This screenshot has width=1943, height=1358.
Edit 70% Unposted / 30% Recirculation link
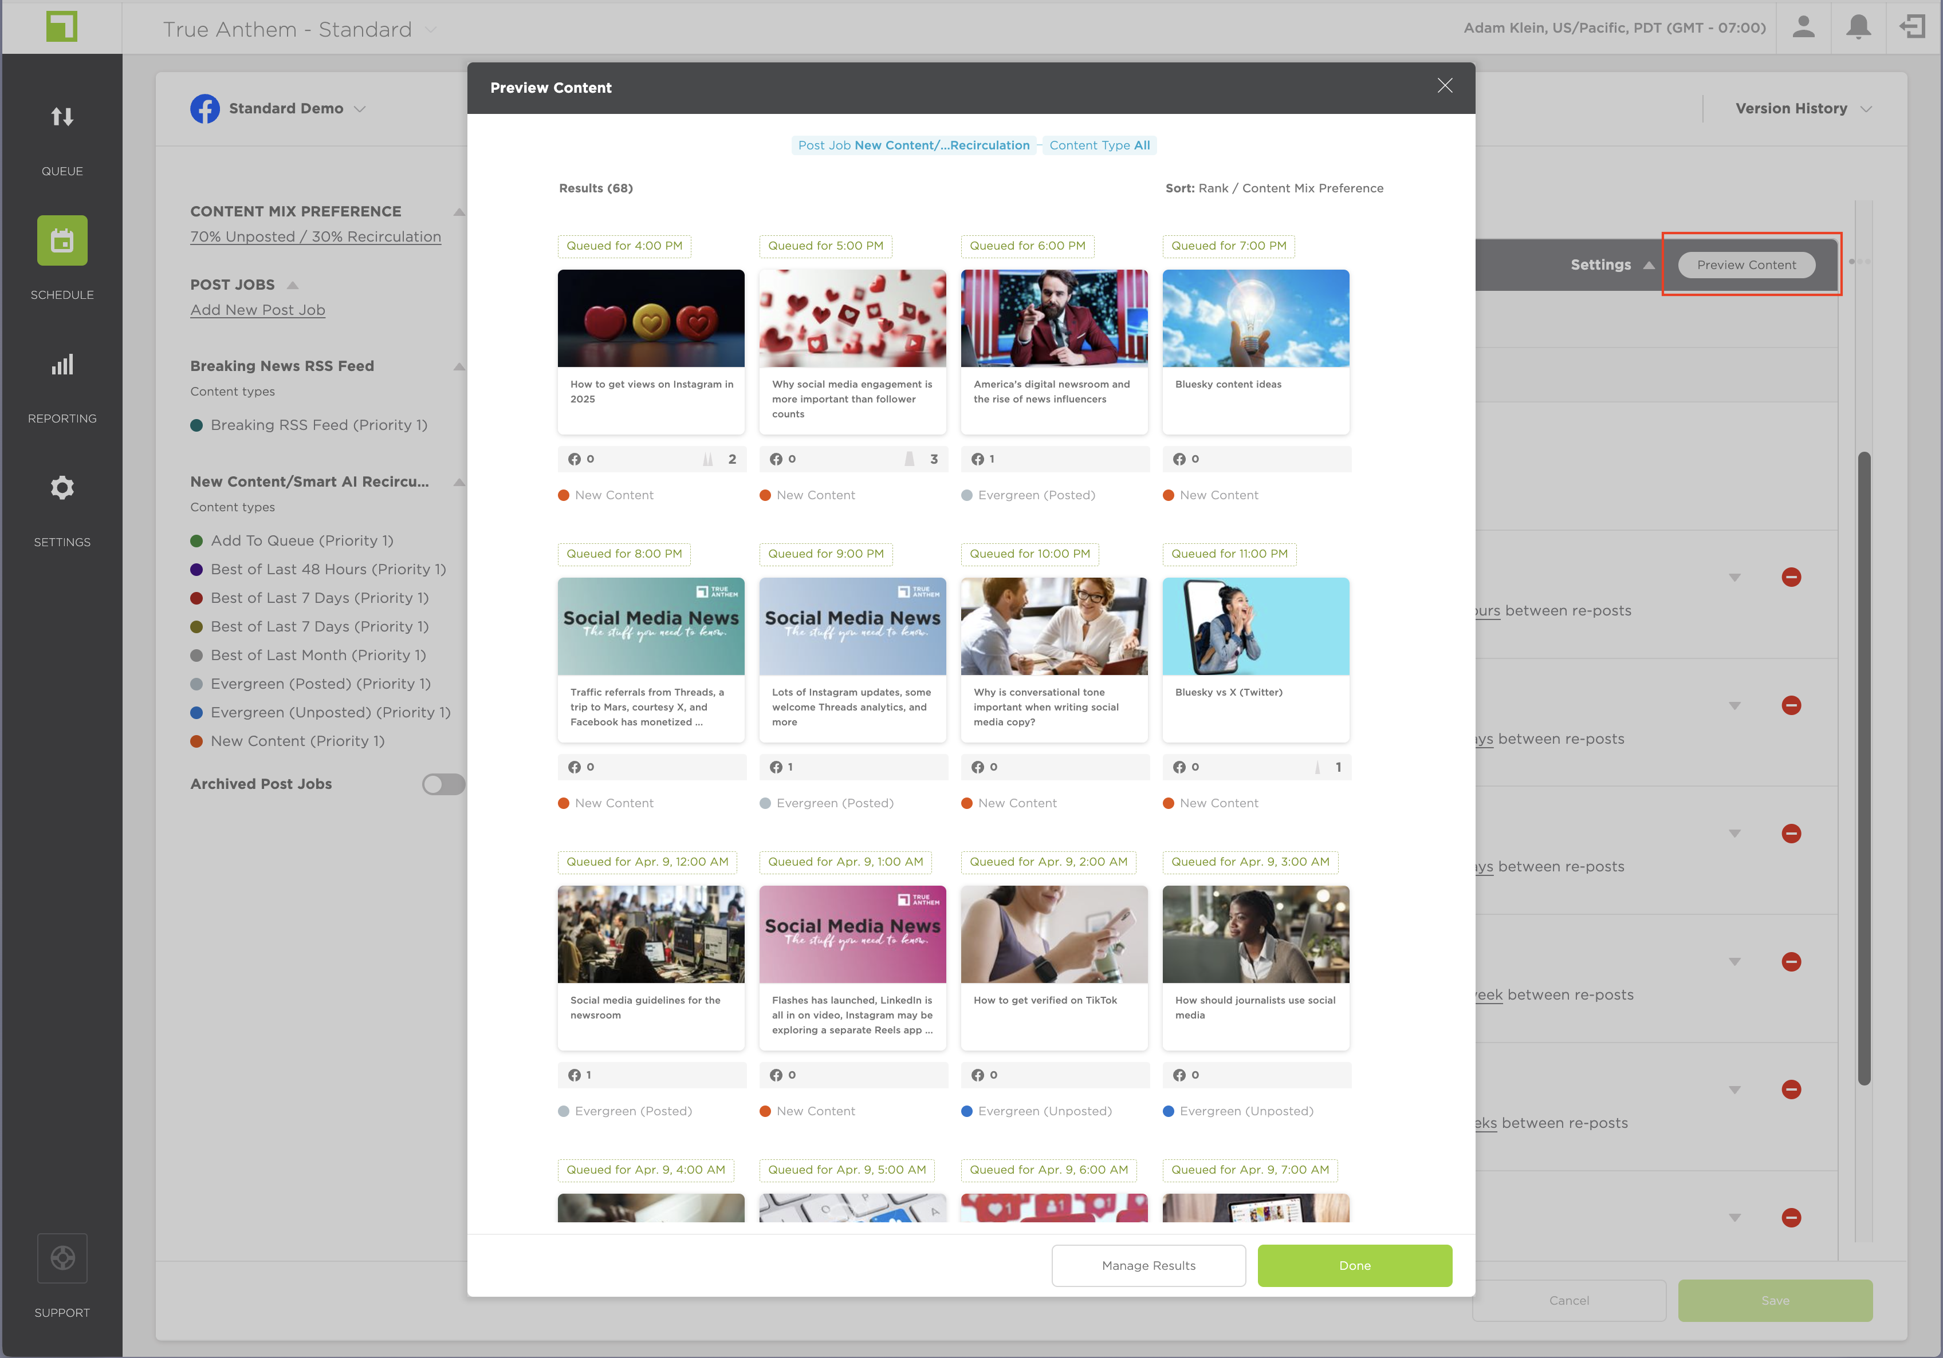point(316,237)
